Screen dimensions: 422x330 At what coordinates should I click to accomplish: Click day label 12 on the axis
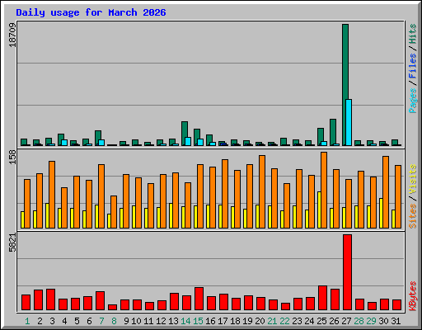(x=161, y=321)
